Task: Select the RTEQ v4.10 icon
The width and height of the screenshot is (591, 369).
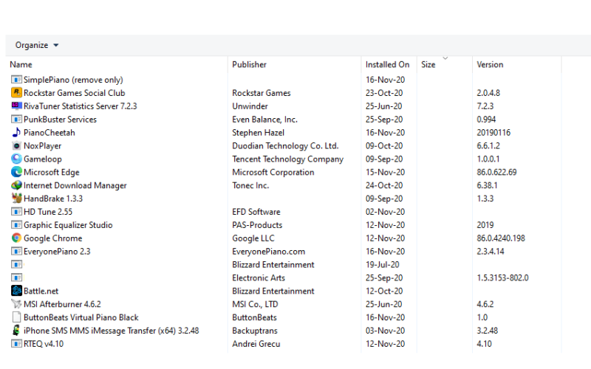Action: [16, 343]
